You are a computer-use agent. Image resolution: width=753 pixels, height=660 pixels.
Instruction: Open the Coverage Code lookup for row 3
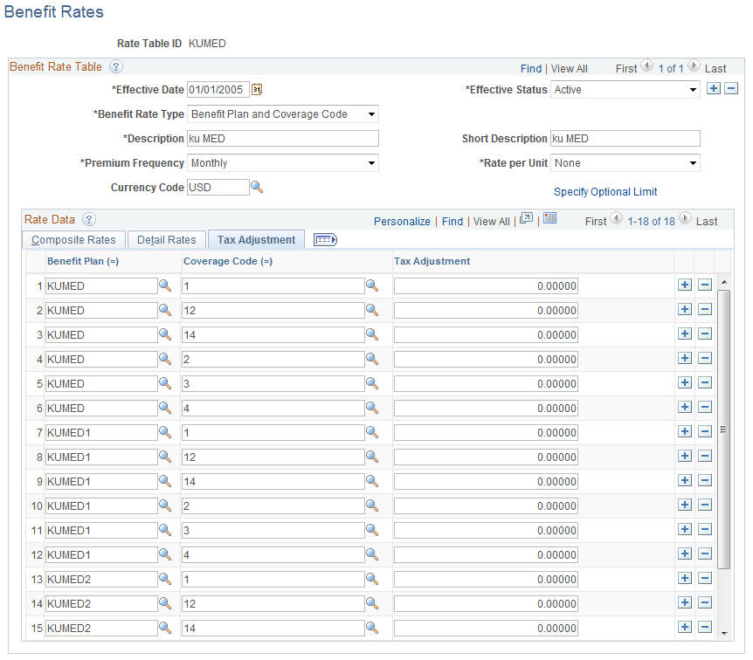[373, 334]
